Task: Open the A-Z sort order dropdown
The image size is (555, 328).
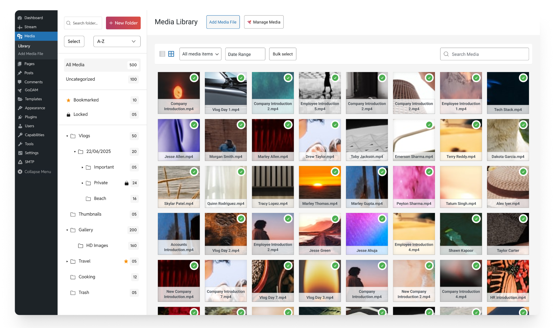Action: 117,41
